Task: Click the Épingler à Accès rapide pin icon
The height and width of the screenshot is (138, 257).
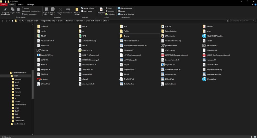Action: pos(5,9)
